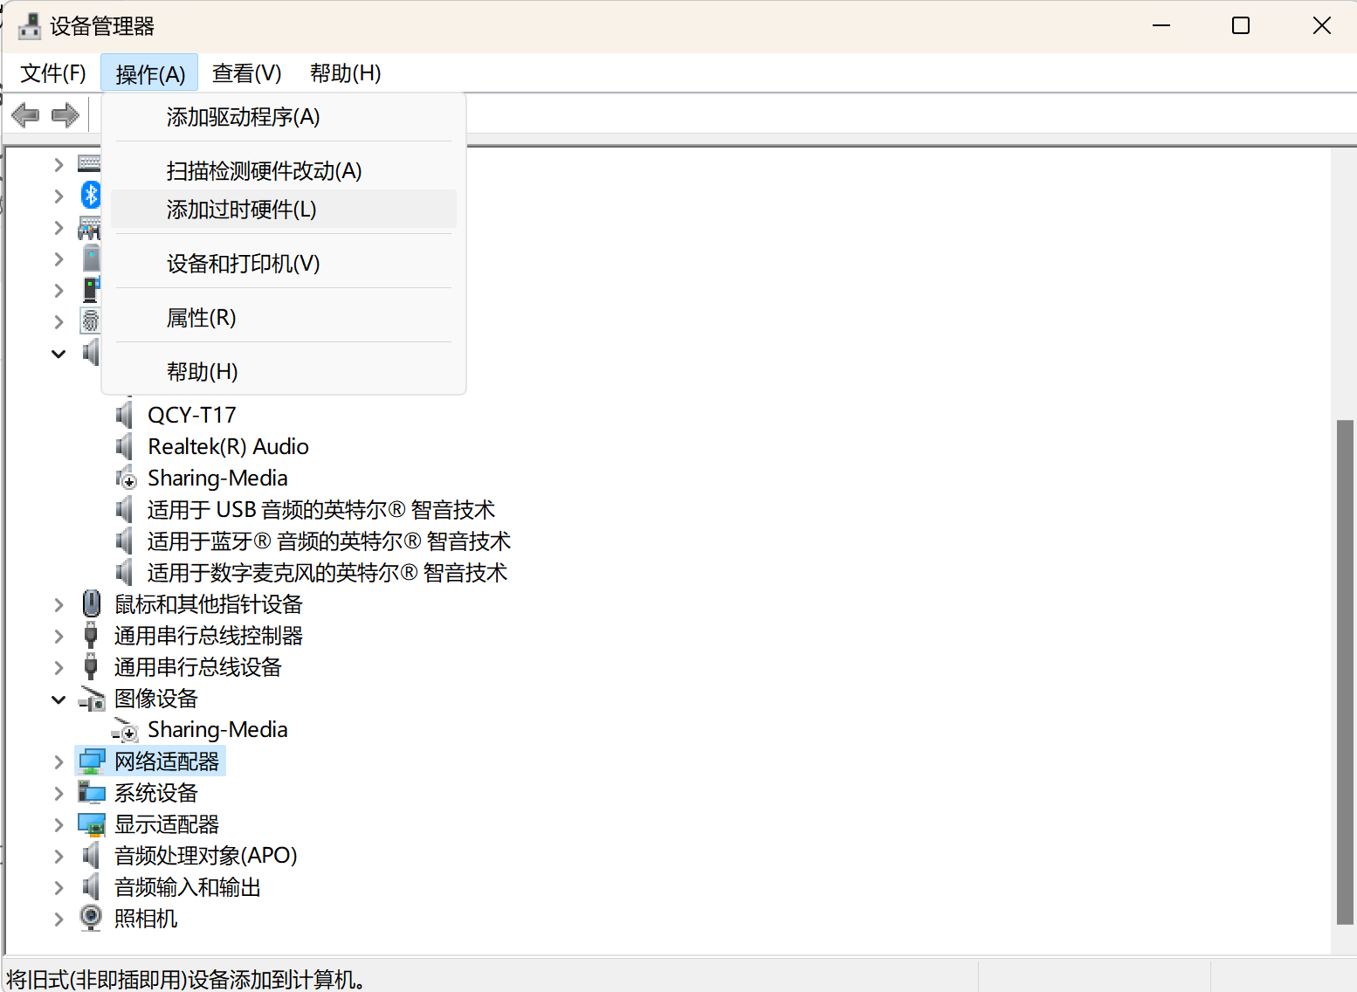Choose 添加驱动程序(A) from the menu
Image resolution: width=1357 pixels, height=992 pixels.
(x=284, y=117)
